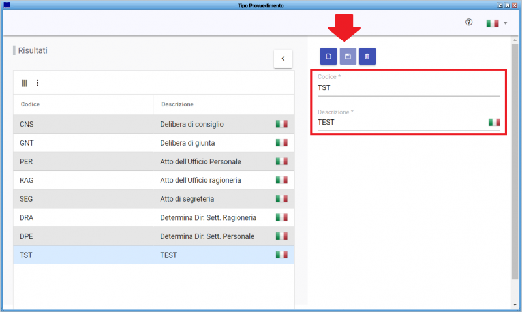Collapse the results panel with left chevron
The height and width of the screenshot is (312, 522).
[283, 59]
